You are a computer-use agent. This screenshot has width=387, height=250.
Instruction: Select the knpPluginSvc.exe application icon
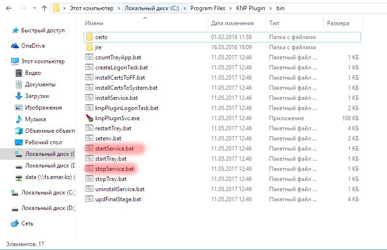pyautogui.click(x=89, y=118)
